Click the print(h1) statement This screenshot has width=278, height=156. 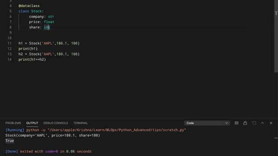[x=28, y=49]
